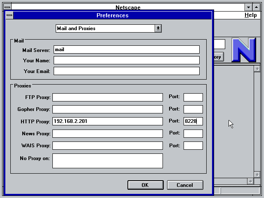Click the Gopher Proxy address field
The width and height of the screenshot is (264, 198).
pos(108,109)
